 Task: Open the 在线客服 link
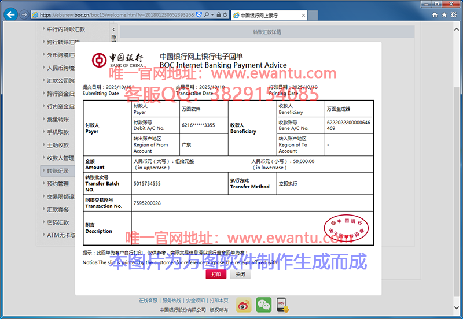148,300
